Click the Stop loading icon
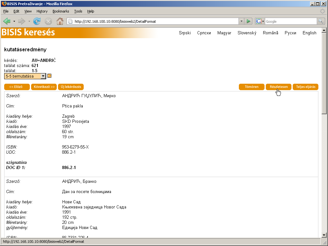 48,21
